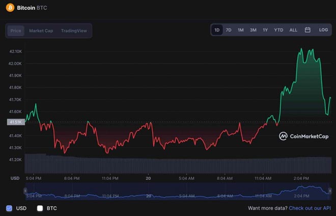Select the 1D time range

point(217,30)
